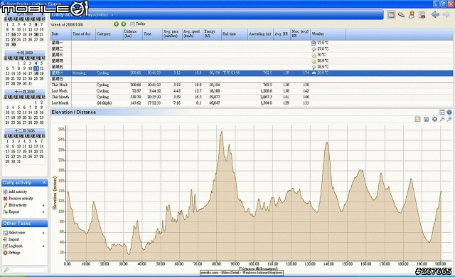Screen dimensions: 455x277
Task: Click the search box at sidebar bottom
Action: 28,270
